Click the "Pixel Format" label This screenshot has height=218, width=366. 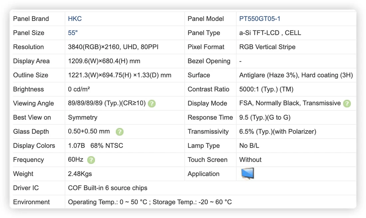coord(206,47)
